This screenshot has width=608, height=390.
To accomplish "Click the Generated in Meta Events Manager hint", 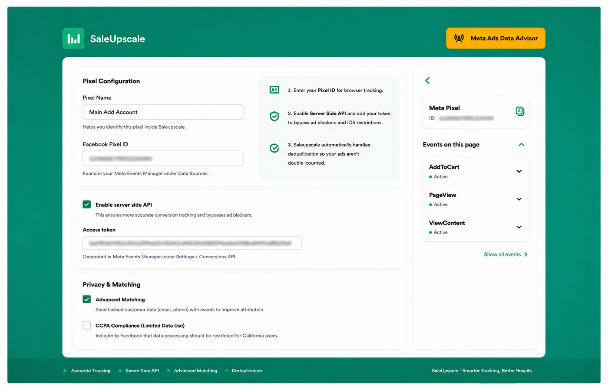I will click(159, 257).
